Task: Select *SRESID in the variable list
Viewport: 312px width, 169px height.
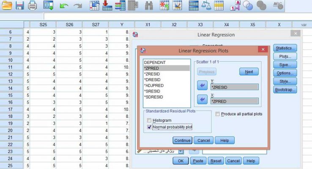Action: (167, 91)
